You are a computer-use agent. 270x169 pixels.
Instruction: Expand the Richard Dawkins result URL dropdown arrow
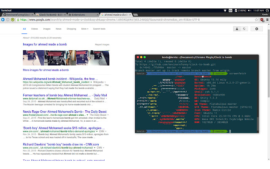pos(94,148)
